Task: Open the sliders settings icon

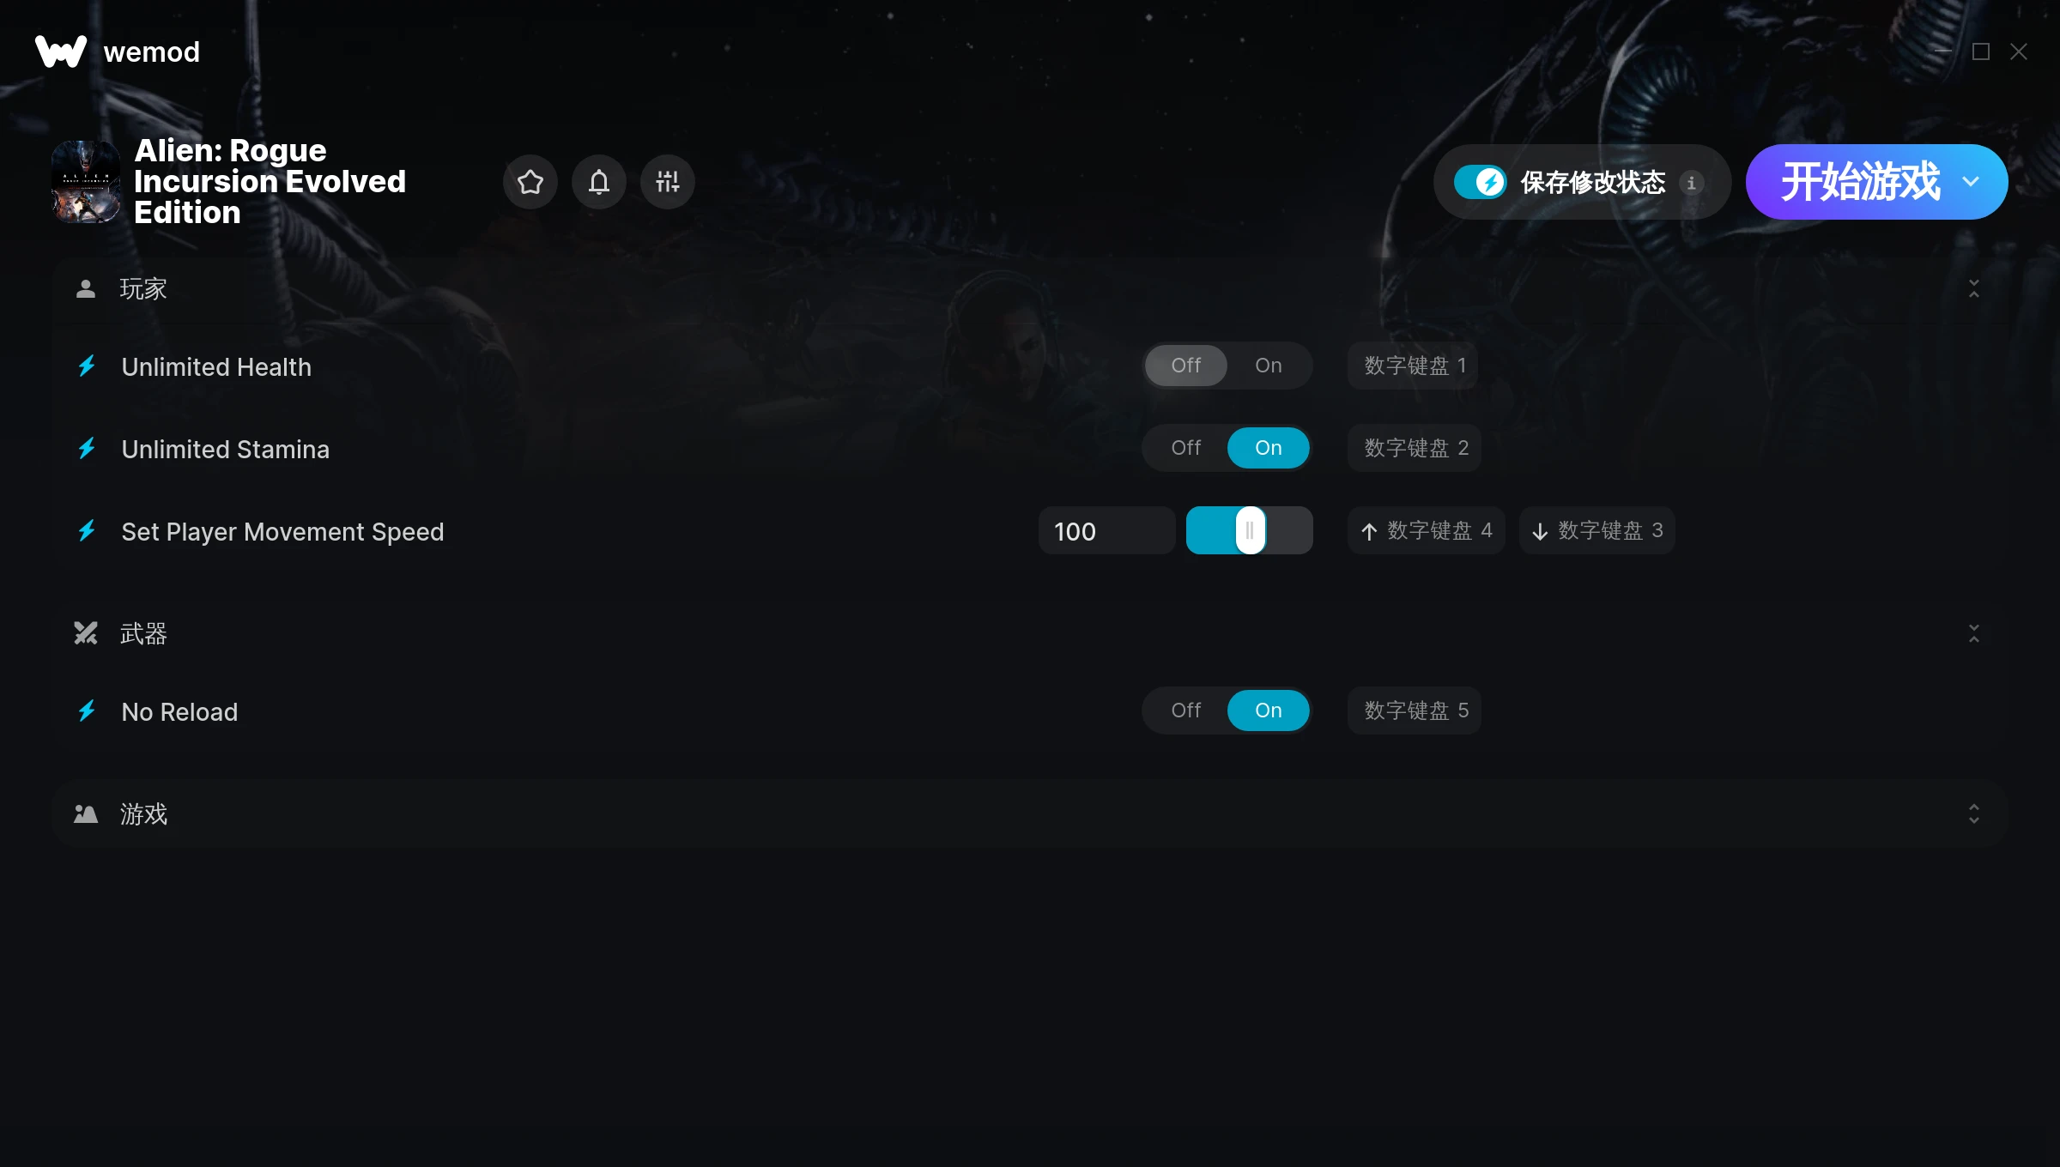Action: (668, 182)
